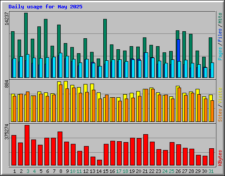
Task: Click the 14237 hits axis value
Action: click(7, 18)
